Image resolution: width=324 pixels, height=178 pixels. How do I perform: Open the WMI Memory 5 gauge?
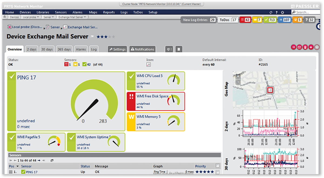(156, 122)
